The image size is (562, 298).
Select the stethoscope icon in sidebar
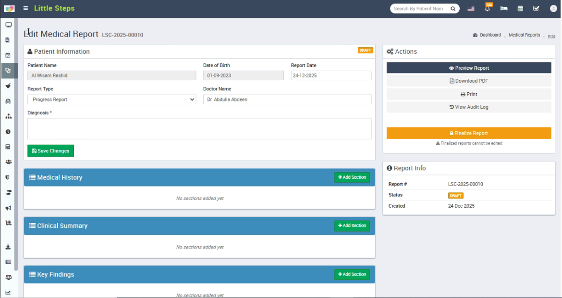[8, 71]
